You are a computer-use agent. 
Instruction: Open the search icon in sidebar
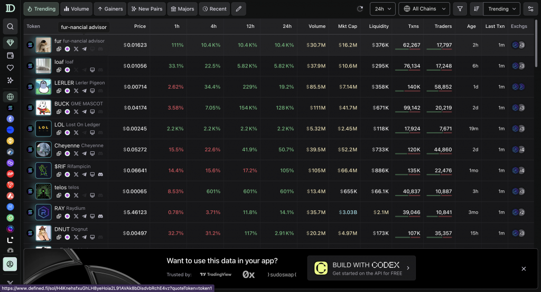pos(10,26)
